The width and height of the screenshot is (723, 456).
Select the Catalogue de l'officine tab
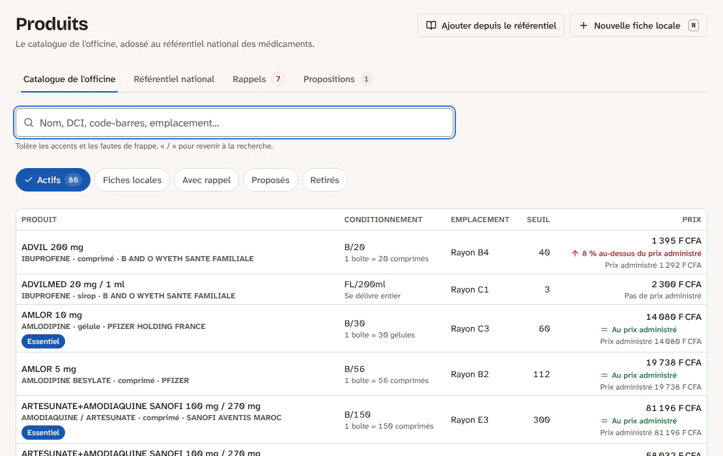click(69, 79)
